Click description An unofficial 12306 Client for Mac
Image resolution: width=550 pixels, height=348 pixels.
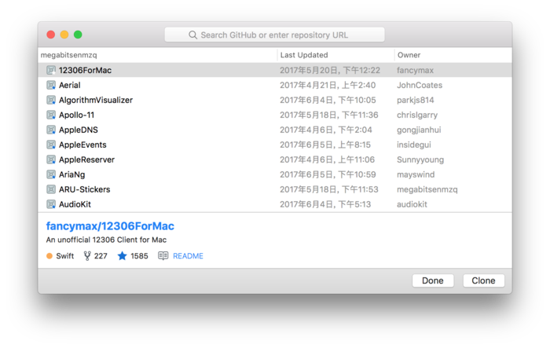(106, 240)
